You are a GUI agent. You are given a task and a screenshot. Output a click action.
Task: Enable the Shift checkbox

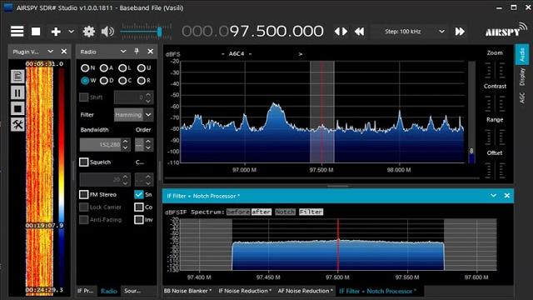point(83,97)
